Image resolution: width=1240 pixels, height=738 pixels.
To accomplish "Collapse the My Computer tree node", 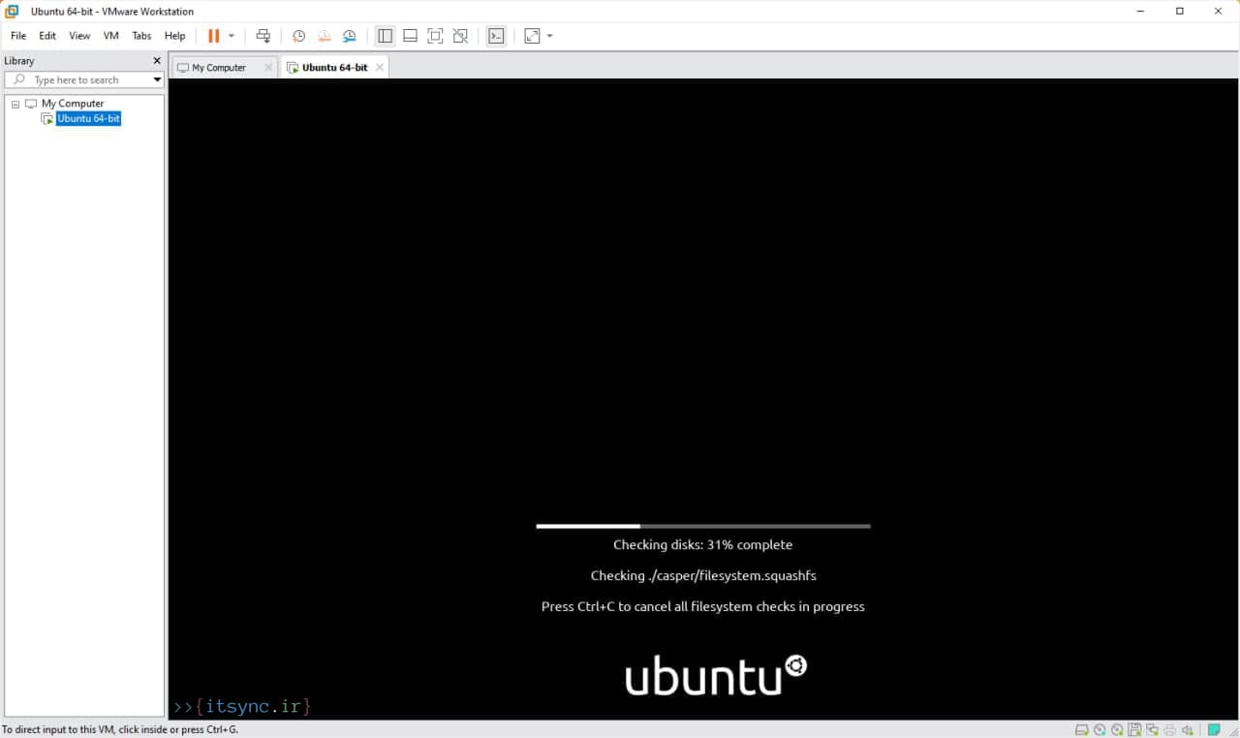I will [x=16, y=103].
